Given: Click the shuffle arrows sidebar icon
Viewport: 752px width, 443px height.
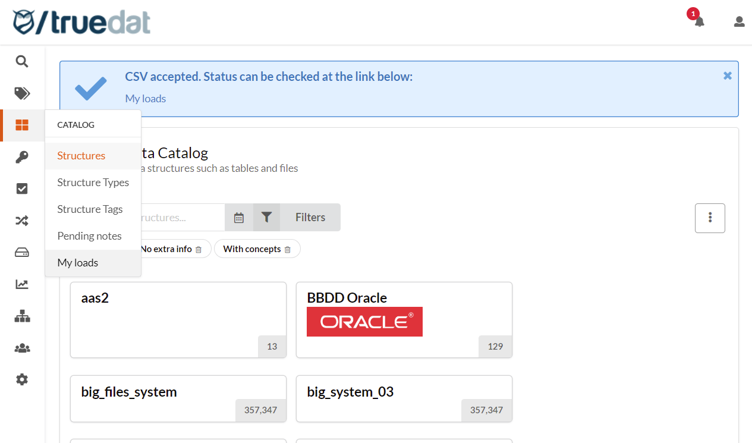Looking at the screenshot, I should point(22,221).
